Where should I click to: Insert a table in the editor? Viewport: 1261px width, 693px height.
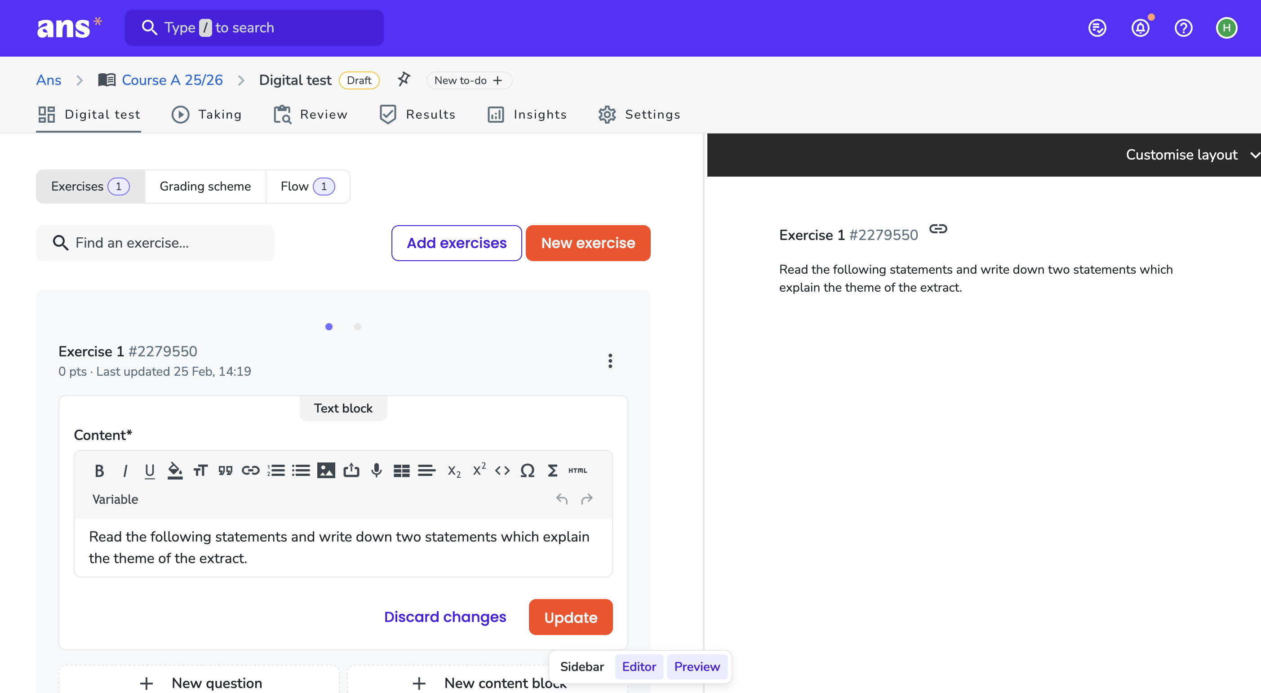[x=401, y=471]
